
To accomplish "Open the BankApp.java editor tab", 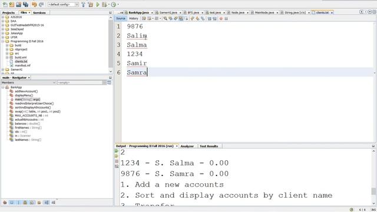I will pyautogui.click(x=138, y=12).
